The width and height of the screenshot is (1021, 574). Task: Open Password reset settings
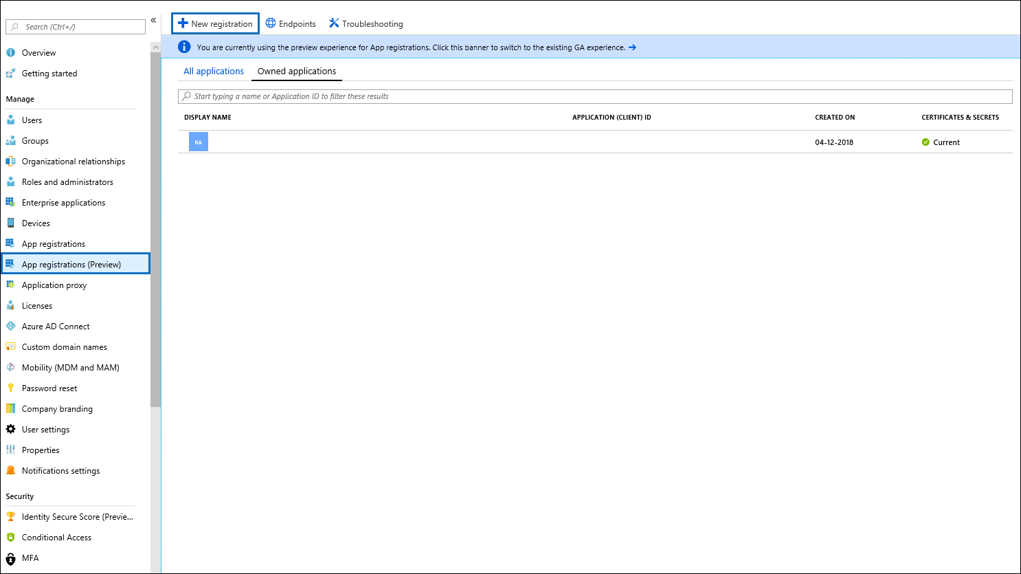pyautogui.click(x=49, y=388)
